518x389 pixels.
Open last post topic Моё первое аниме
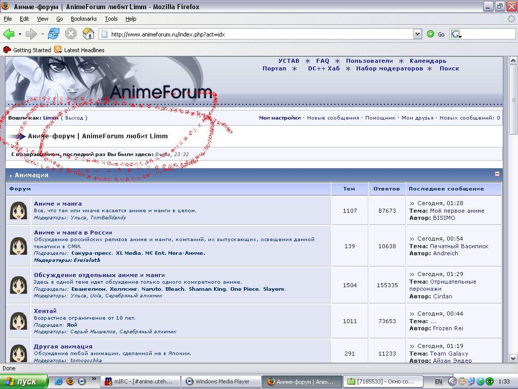pos(457,211)
